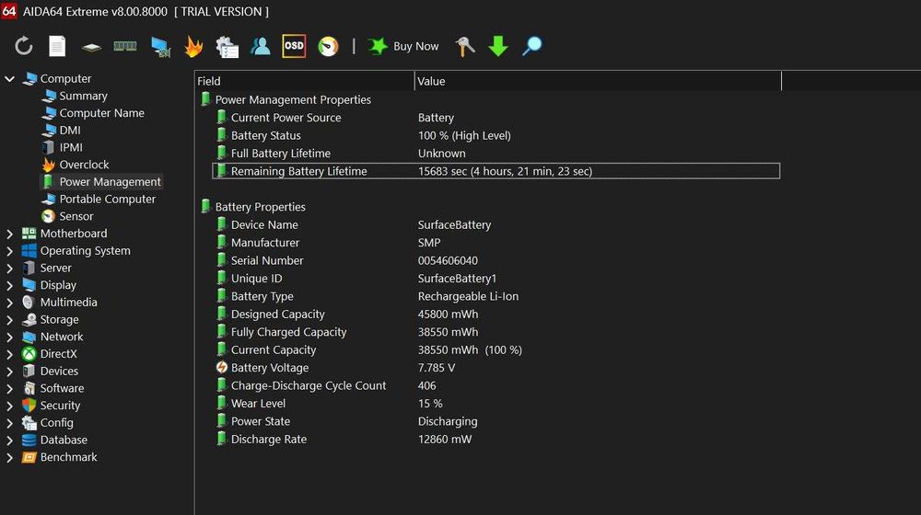This screenshot has height=515, width=921.
Task: Select the Wear Level row
Action: pyautogui.click(x=496, y=404)
